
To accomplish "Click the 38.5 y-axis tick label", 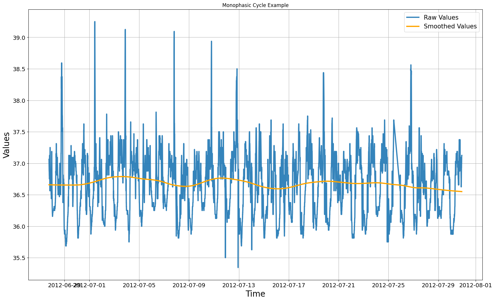I will (x=18, y=69).
